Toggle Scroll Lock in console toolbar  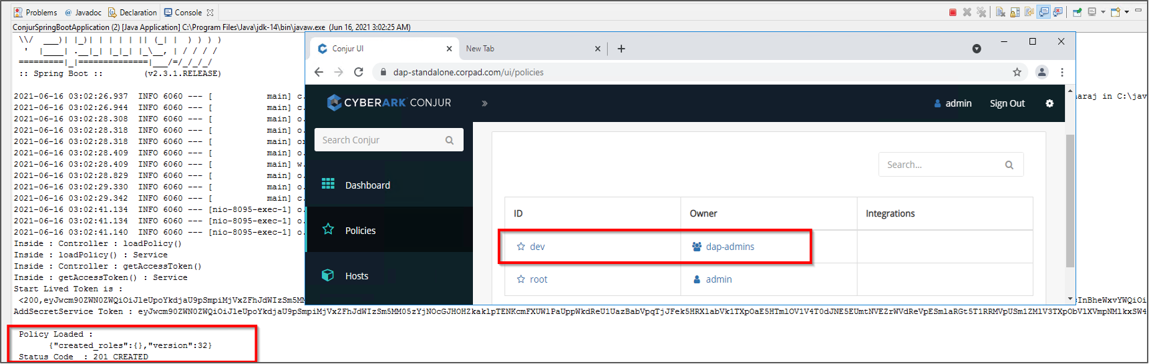(1015, 12)
